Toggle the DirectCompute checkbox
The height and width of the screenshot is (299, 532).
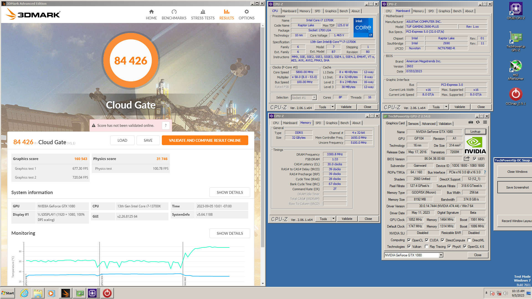pos(443,240)
